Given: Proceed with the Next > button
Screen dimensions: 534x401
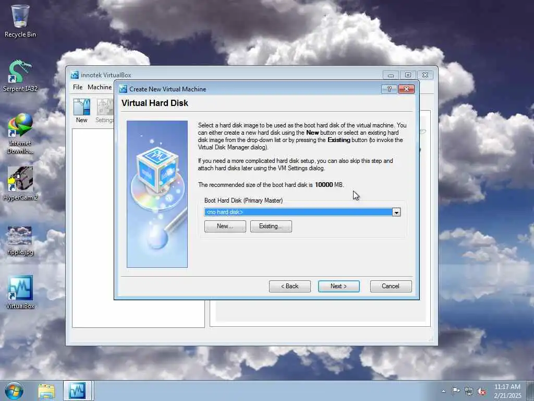Looking at the screenshot, I should click(x=339, y=286).
